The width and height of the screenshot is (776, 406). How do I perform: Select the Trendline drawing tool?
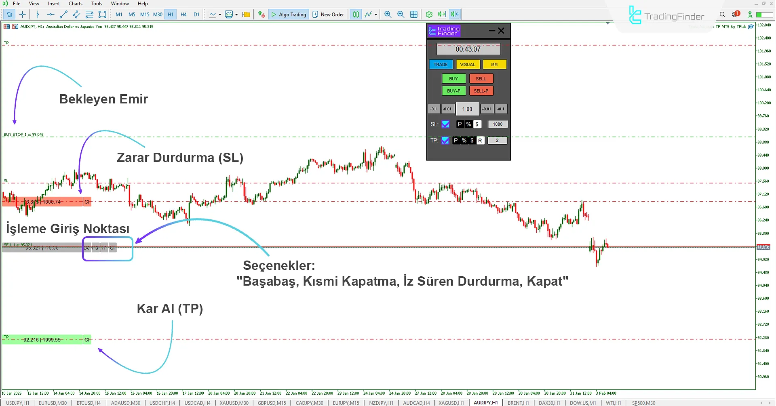pos(63,14)
